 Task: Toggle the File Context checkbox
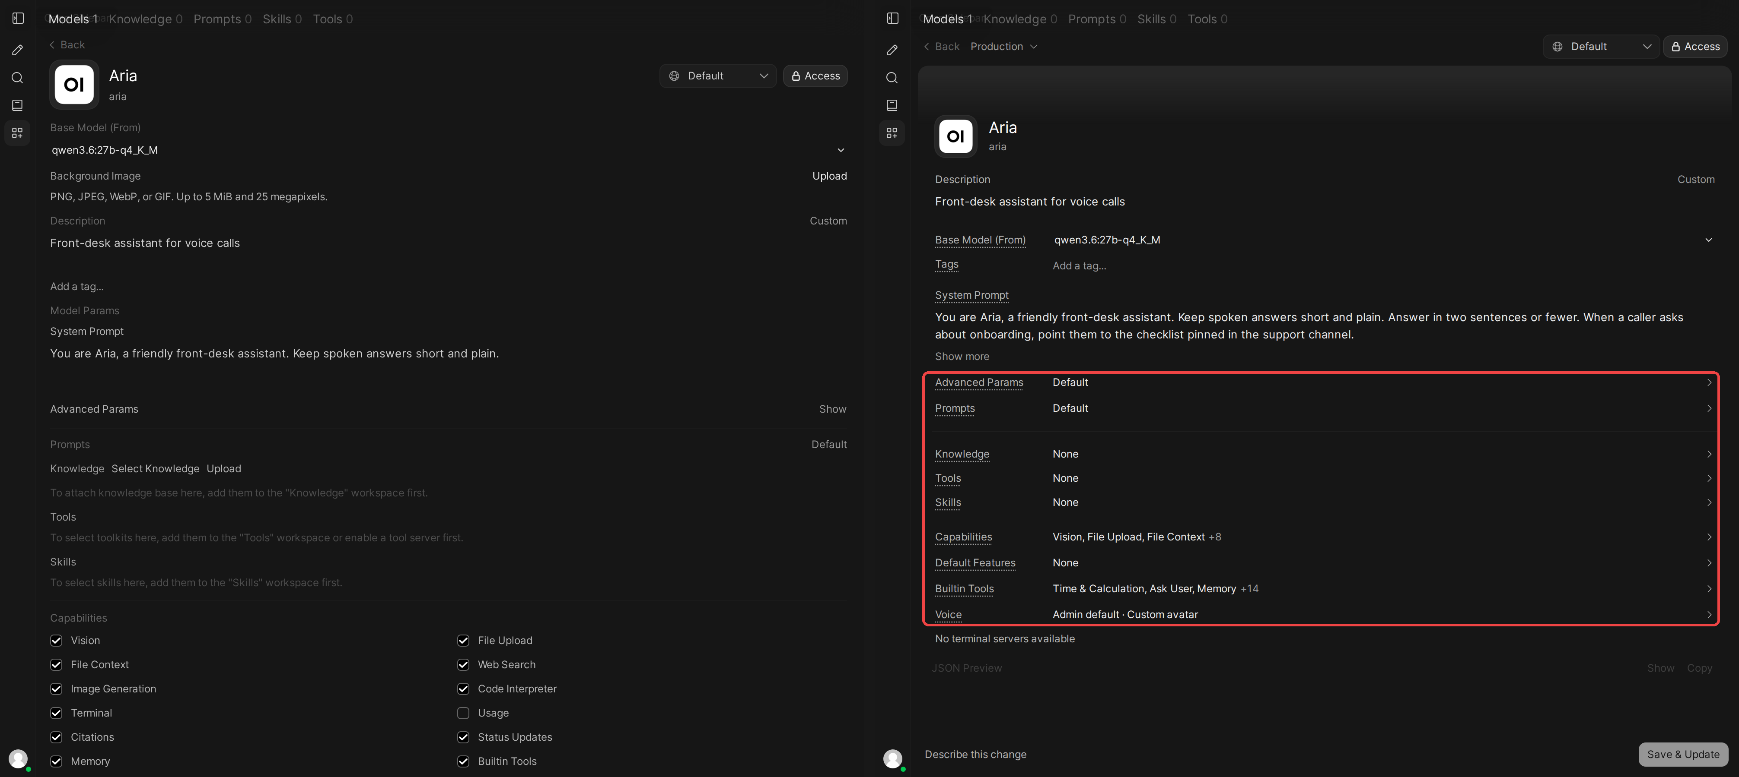(x=56, y=664)
